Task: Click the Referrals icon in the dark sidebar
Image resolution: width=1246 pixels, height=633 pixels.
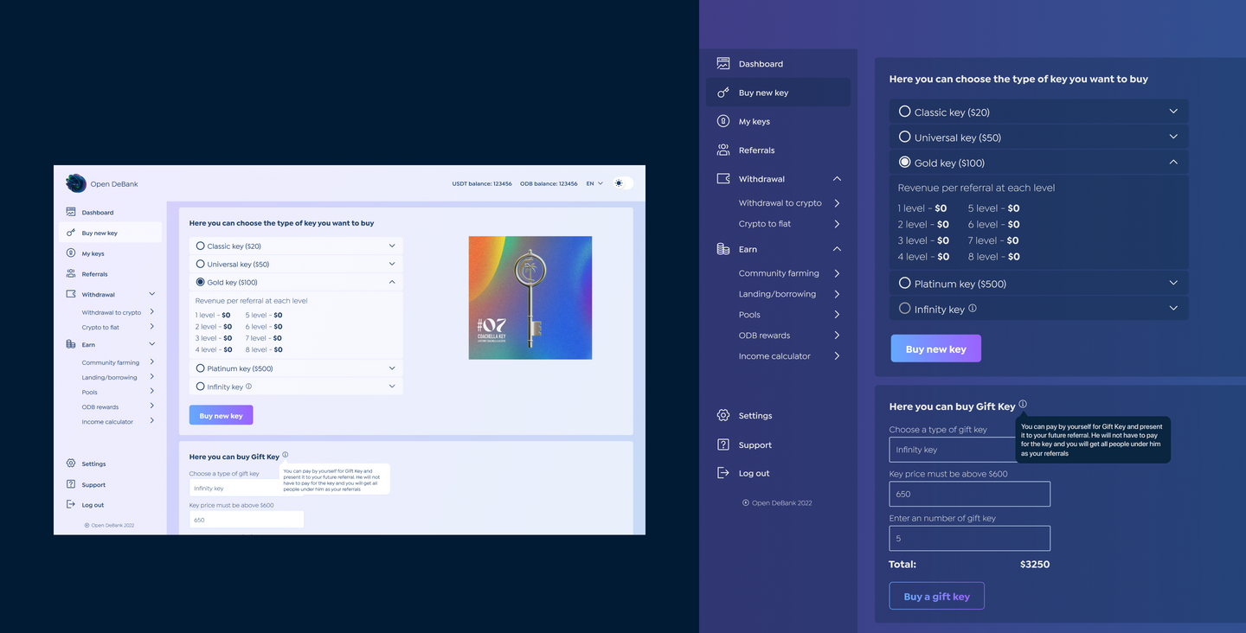Action: tap(723, 150)
